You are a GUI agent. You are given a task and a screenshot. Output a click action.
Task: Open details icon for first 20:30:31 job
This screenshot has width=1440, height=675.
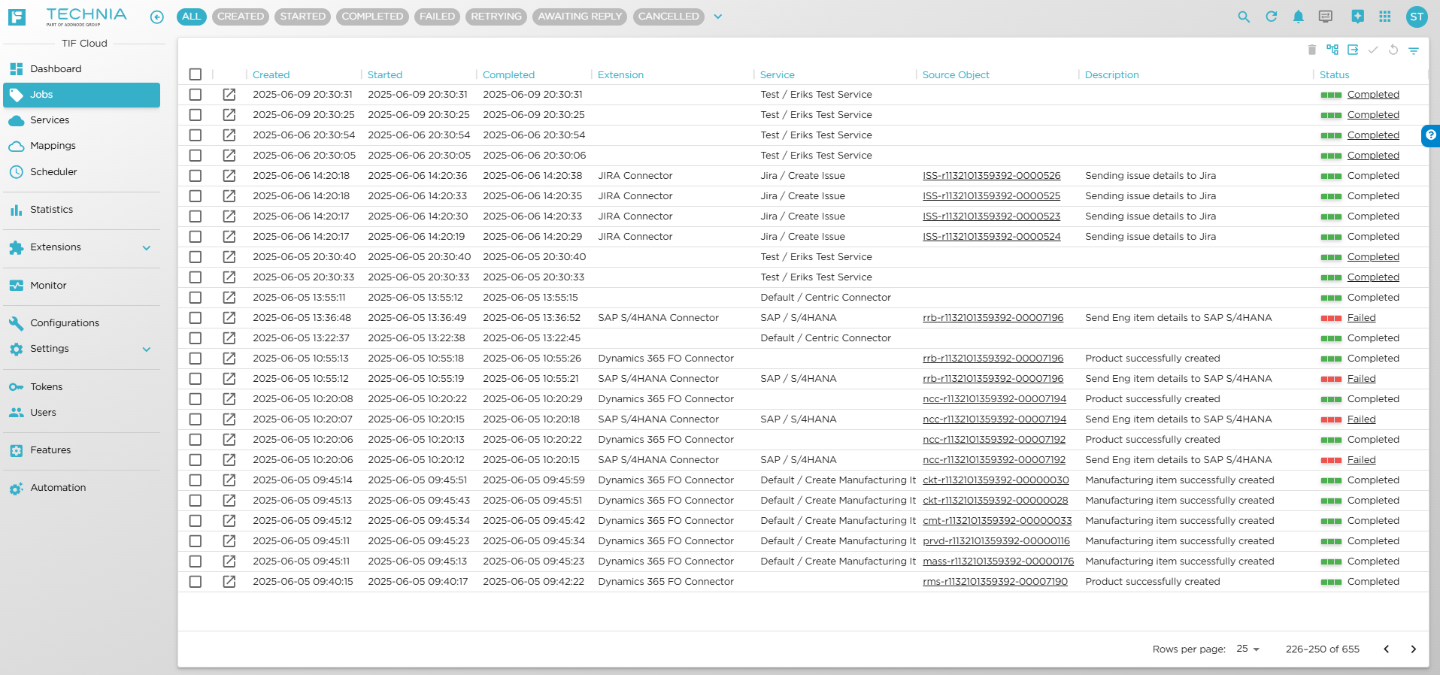(229, 95)
